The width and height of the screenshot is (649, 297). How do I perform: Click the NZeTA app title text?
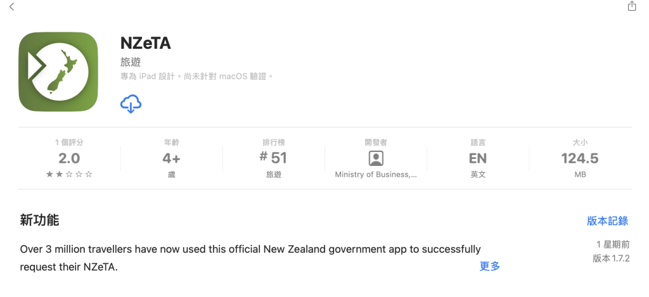tap(146, 43)
